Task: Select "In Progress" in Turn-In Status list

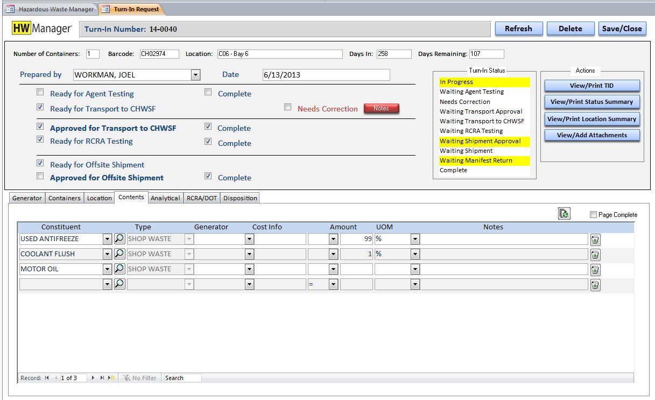Action: tap(484, 82)
